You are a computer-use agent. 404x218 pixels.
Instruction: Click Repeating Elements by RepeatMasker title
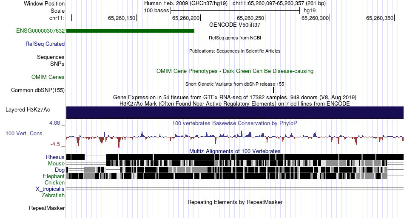click(235, 202)
